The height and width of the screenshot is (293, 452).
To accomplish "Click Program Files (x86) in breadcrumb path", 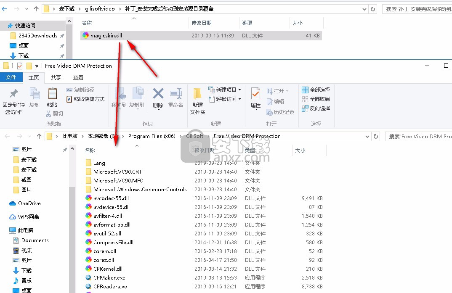I will click(152, 136).
